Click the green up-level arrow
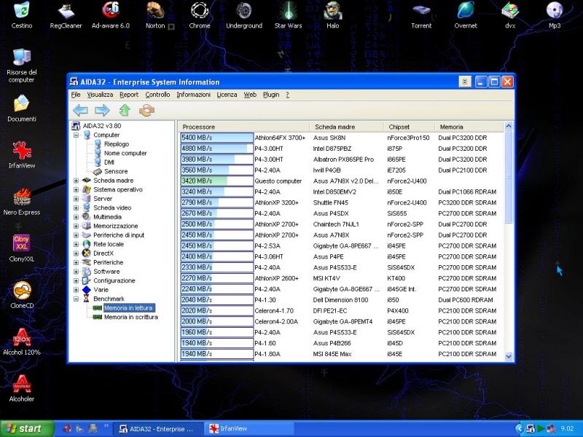Image resolution: width=583 pixels, height=437 pixels. click(125, 111)
